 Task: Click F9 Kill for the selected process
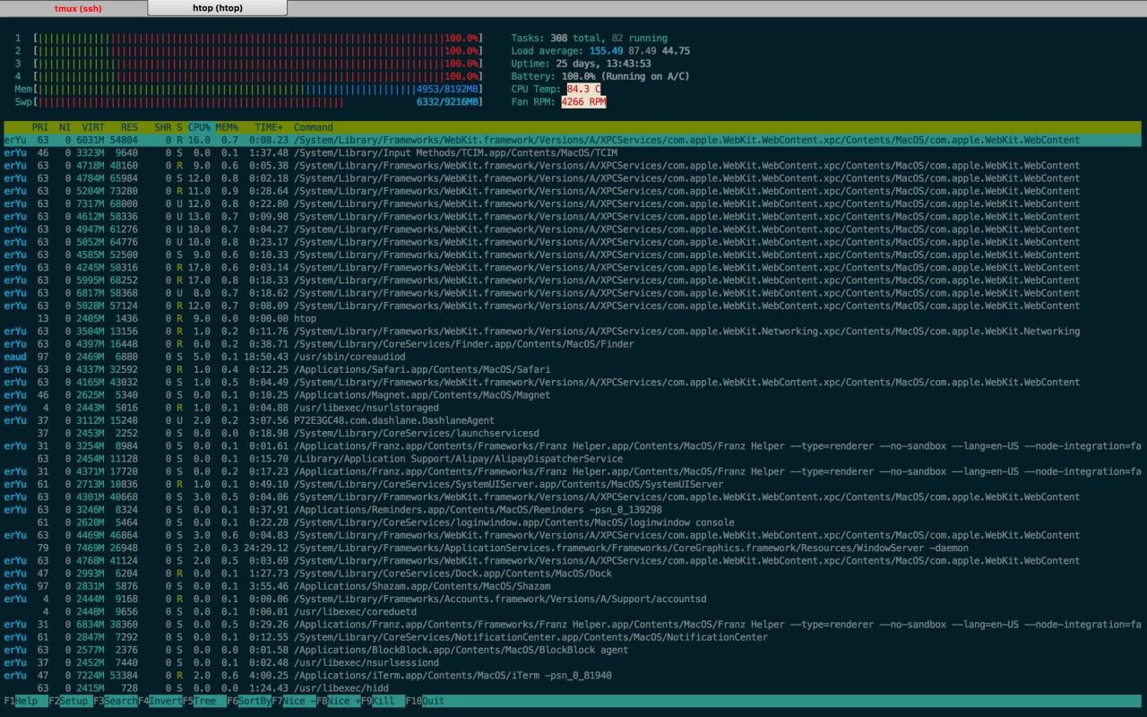click(384, 701)
